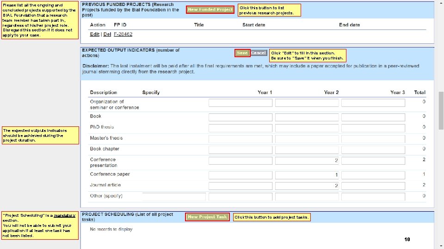Click the "No records to display" text
The width and height of the screenshot is (444, 249).
[111, 229]
